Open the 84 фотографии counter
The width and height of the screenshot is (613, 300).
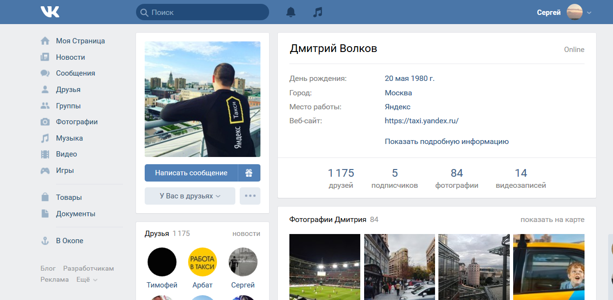[x=457, y=179]
